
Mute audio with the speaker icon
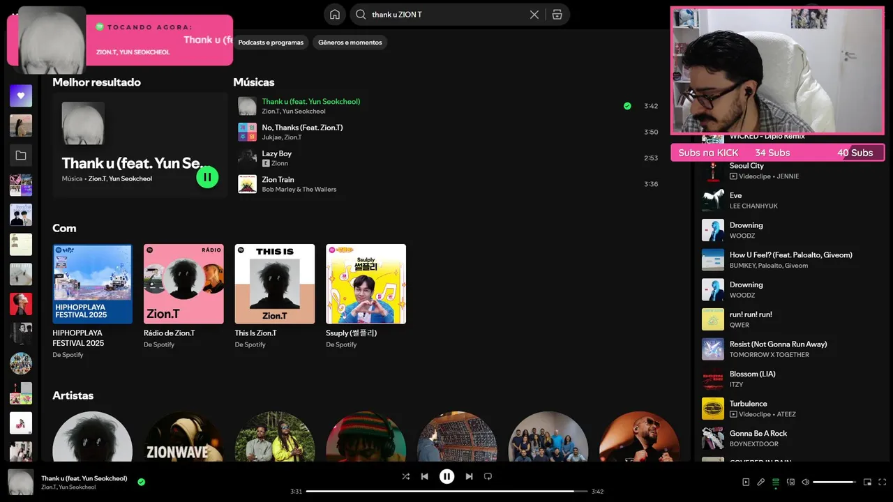[805, 482]
